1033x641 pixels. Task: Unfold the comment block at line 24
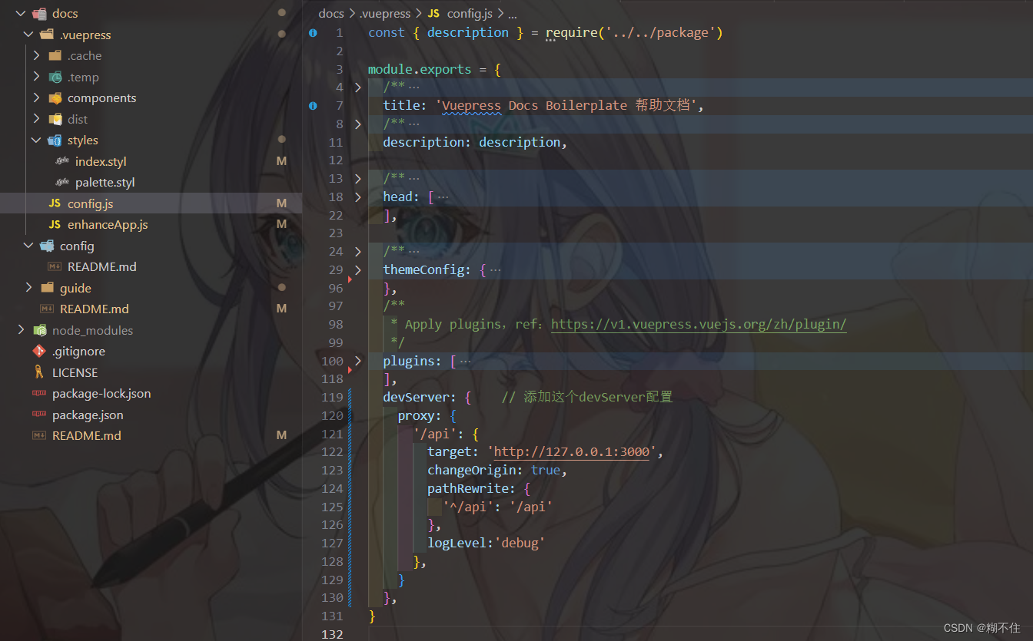click(357, 251)
